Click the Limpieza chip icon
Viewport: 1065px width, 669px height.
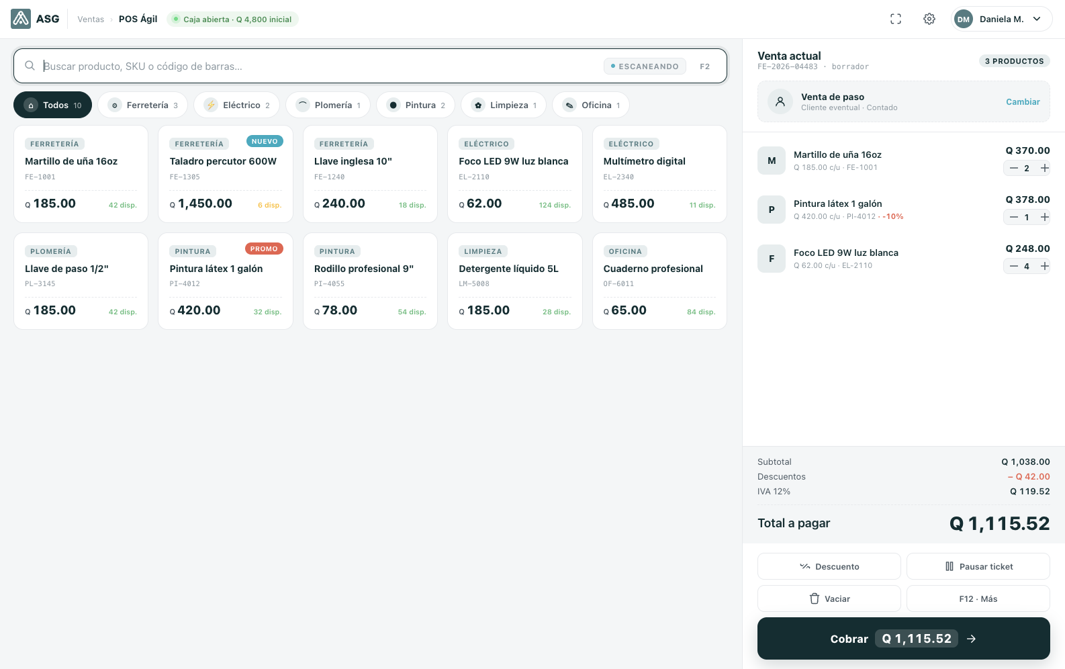click(478, 105)
